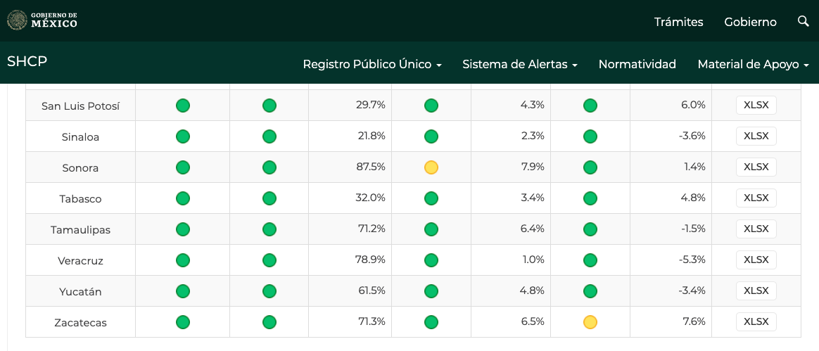Click San Luis Potosí's first green indicator
Screen dimensions: 819x351
click(183, 106)
